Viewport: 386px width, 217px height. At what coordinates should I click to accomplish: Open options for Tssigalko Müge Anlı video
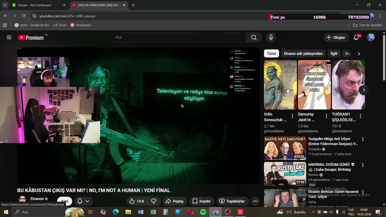pos(363,139)
